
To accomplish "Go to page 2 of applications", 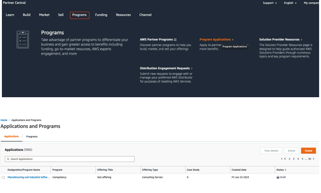I will [x=289, y=159].
